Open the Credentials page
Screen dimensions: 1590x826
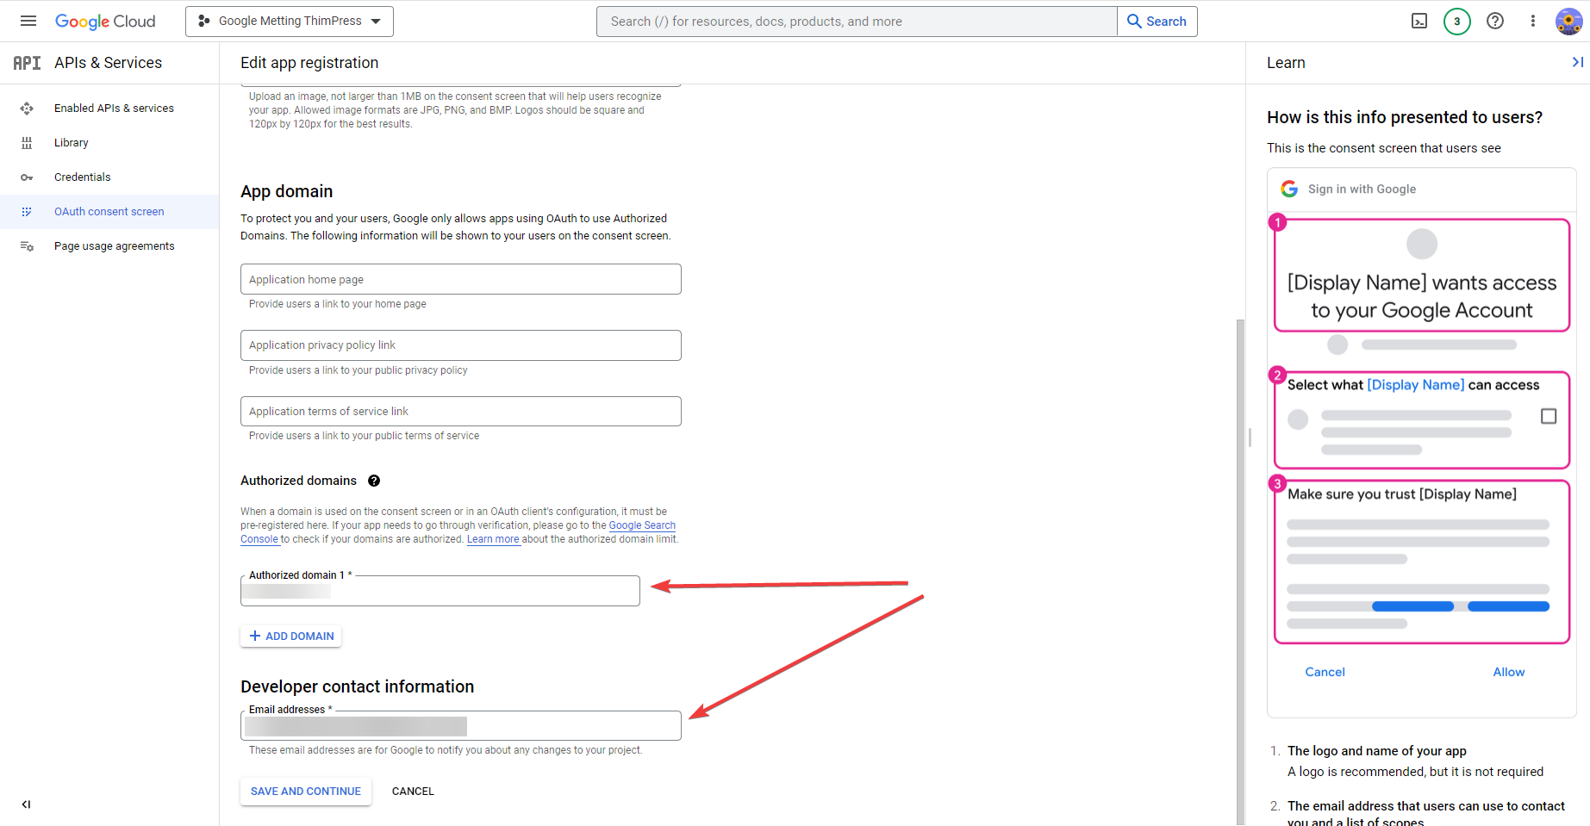(83, 177)
